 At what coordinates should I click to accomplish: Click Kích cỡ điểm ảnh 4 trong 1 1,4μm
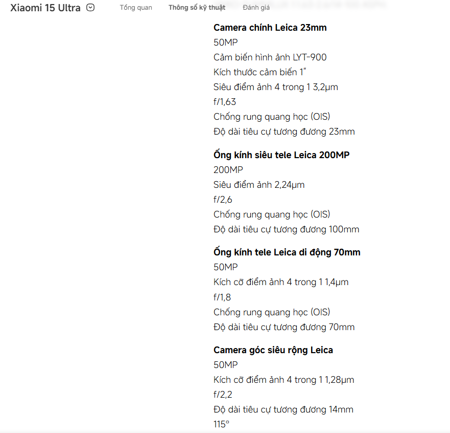click(281, 282)
